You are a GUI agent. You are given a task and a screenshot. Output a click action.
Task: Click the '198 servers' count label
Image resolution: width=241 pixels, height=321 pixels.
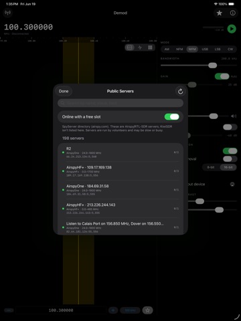[x=73, y=138]
